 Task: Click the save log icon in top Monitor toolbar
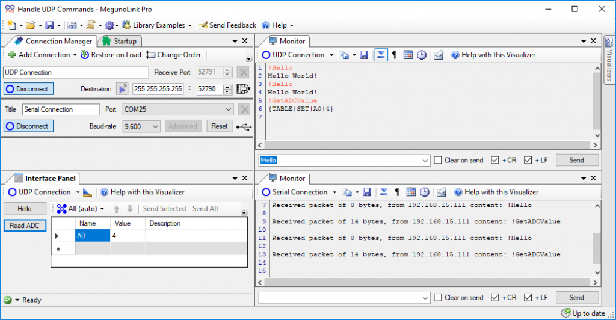click(364, 55)
